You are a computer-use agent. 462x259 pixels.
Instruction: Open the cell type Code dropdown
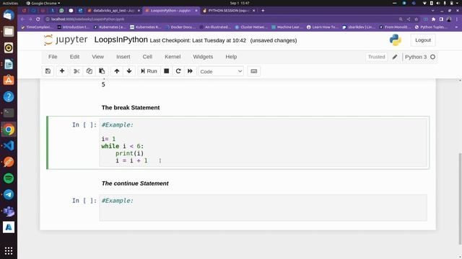[221, 71]
